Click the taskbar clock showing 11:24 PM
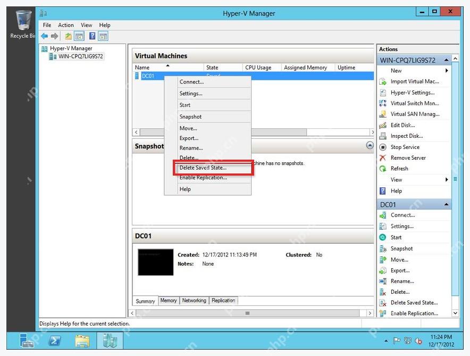 [441, 341]
